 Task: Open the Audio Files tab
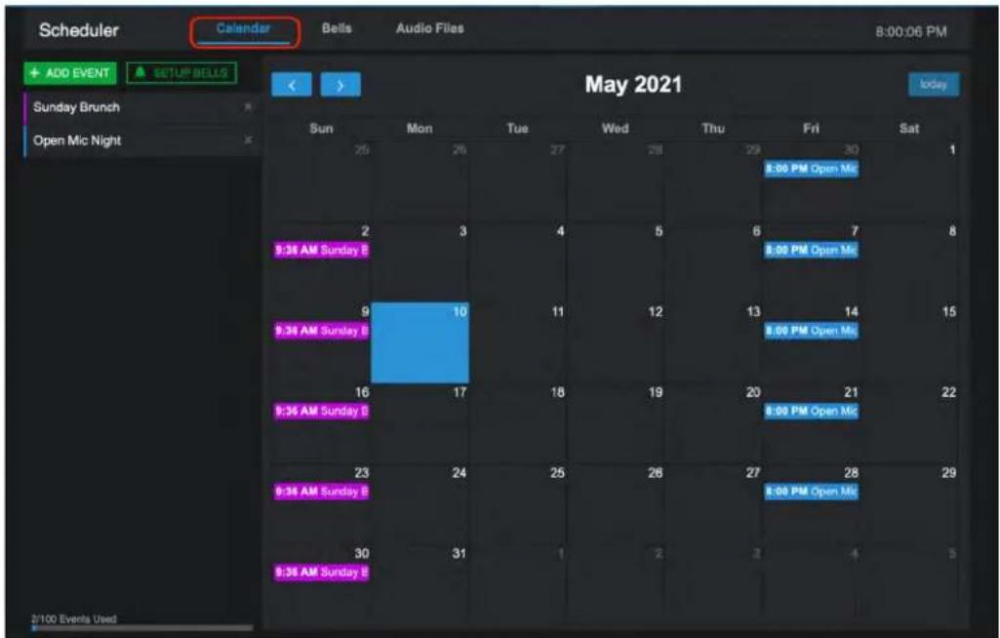tap(430, 28)
